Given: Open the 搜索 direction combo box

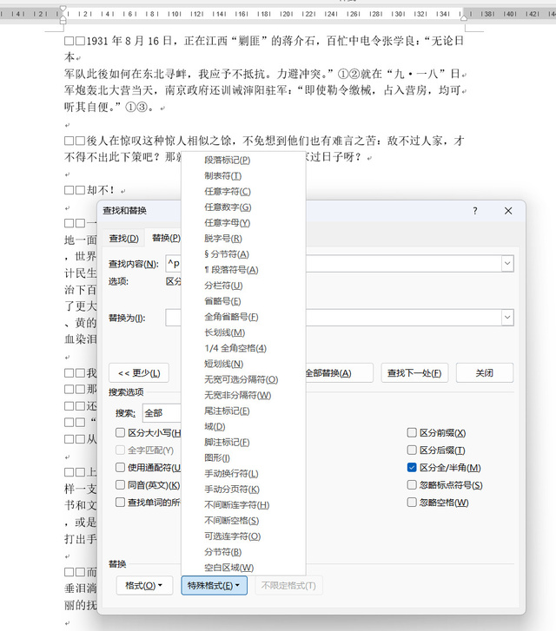Looking at the screenshot, I should (x=162, y=413).
